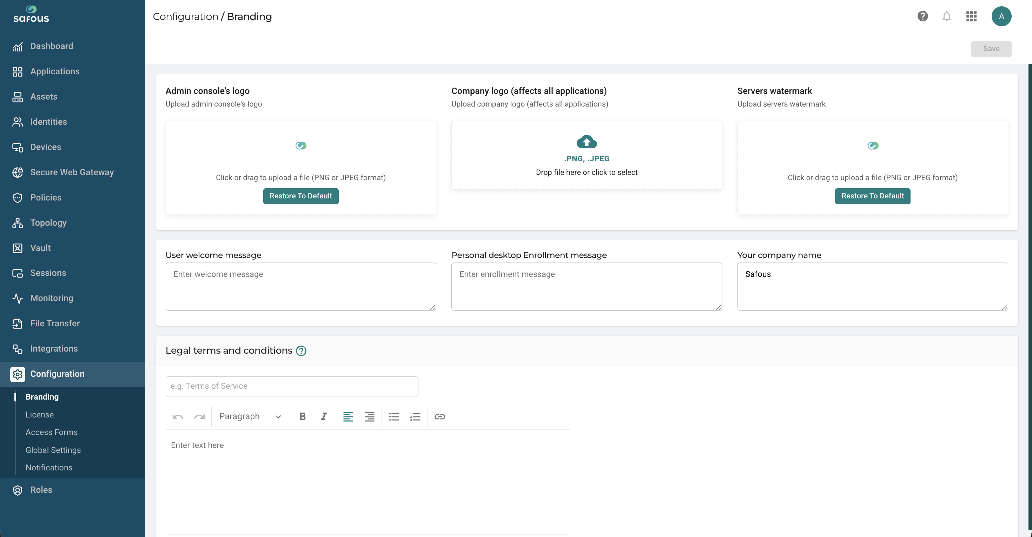Screen dimensions: 1032x537
Task: Click the Assets server icon
Action: point(17,97)
